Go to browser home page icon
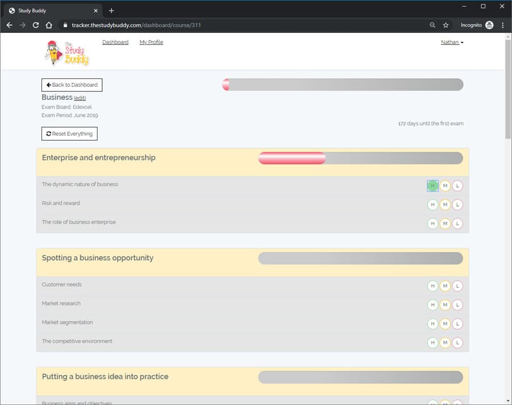512x405 pixels. point(49,25)
